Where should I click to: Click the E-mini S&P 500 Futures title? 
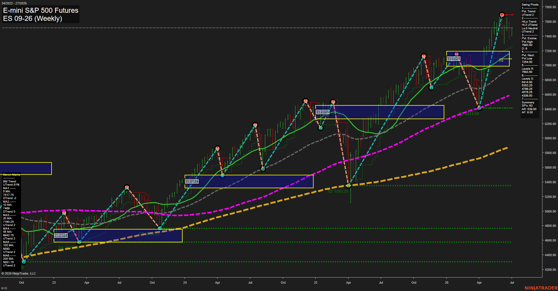[x=41, y=10]
